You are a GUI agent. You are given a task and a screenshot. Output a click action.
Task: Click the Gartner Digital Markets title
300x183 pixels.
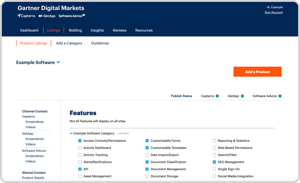point(51,8)
